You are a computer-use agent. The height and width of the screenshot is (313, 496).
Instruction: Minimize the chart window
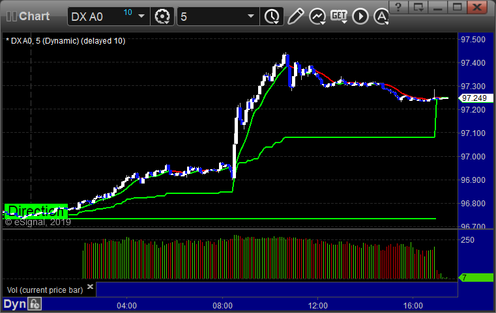(438, 7)
